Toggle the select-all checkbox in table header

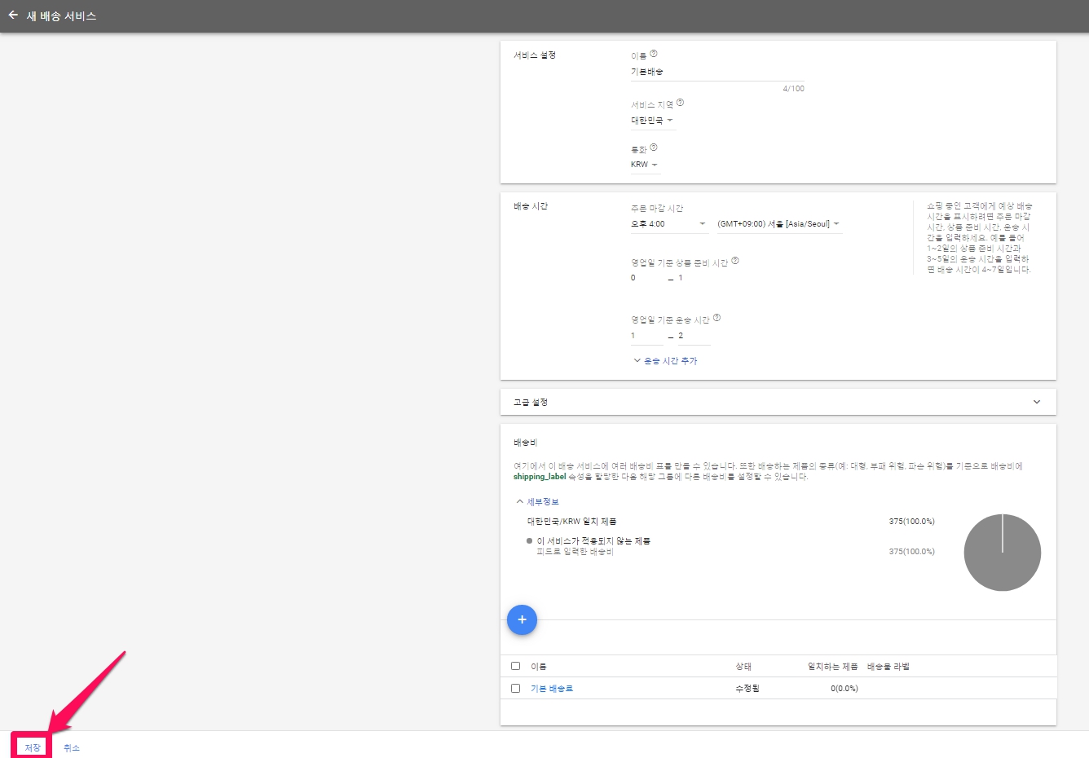pos(515,666)
